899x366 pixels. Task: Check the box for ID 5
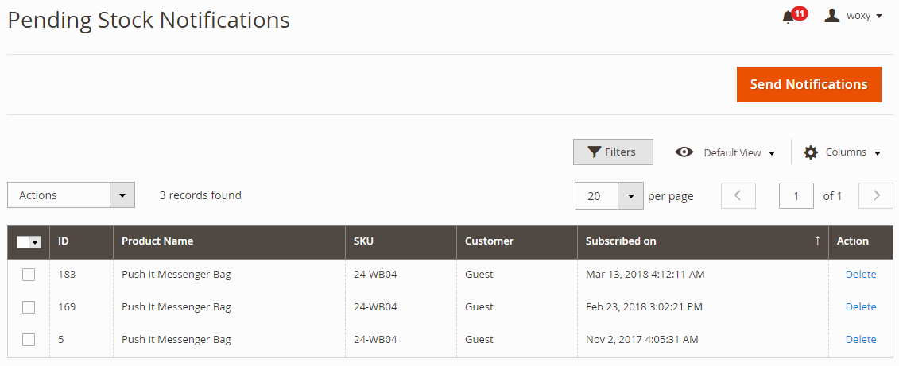29,340
